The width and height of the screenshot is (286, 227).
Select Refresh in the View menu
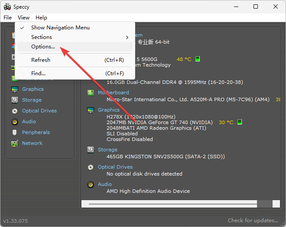pos(75,60)
